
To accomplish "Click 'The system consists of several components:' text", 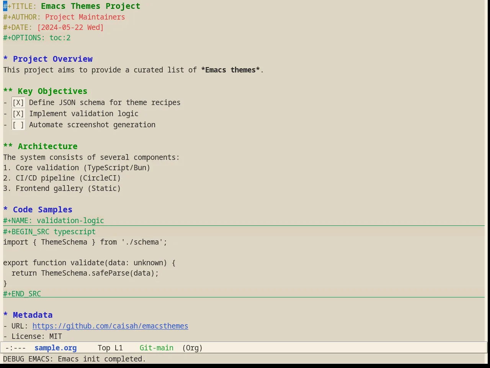I will [x=91, y=157].
